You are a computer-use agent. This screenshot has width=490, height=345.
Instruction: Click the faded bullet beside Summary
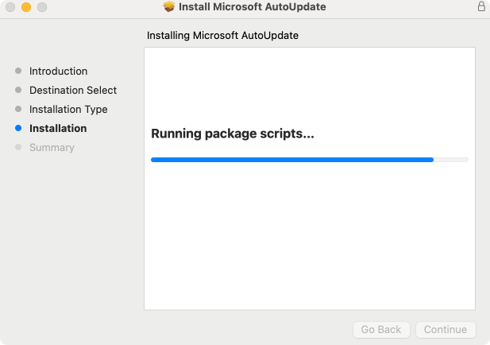pyautogui.click(x=18, y=147)
